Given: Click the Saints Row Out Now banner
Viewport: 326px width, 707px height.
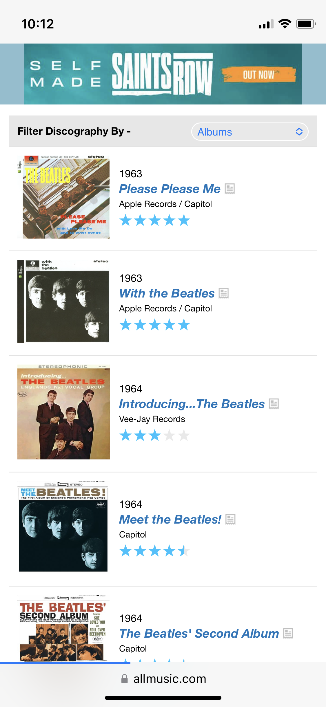Looking at the screenshot, I should click(163, 74).
